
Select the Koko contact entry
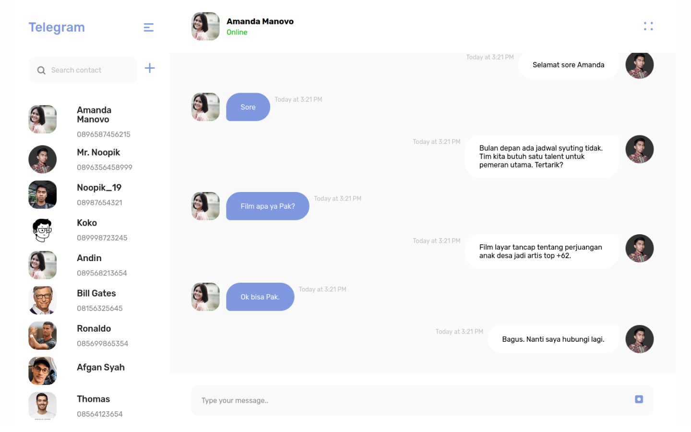[87, 229]
